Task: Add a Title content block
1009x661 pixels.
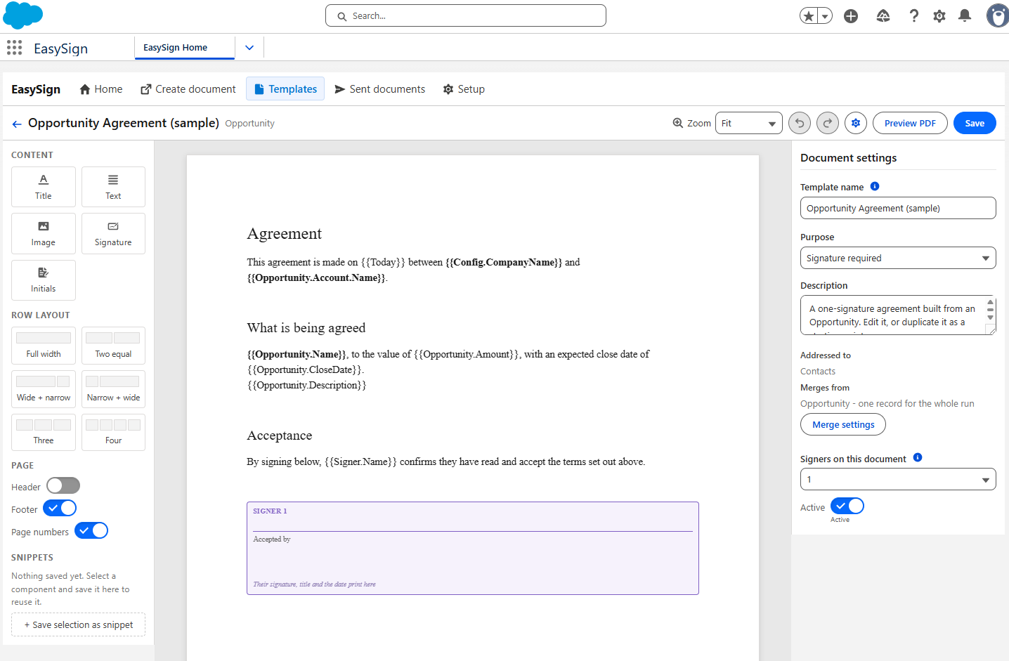Action: click(44, 187)
